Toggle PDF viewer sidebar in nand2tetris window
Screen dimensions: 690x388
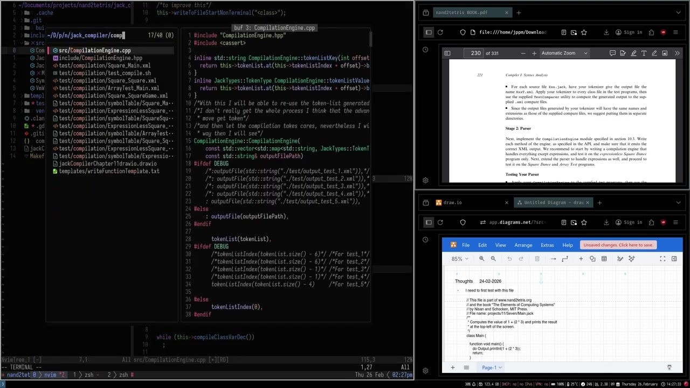(447, 53)
